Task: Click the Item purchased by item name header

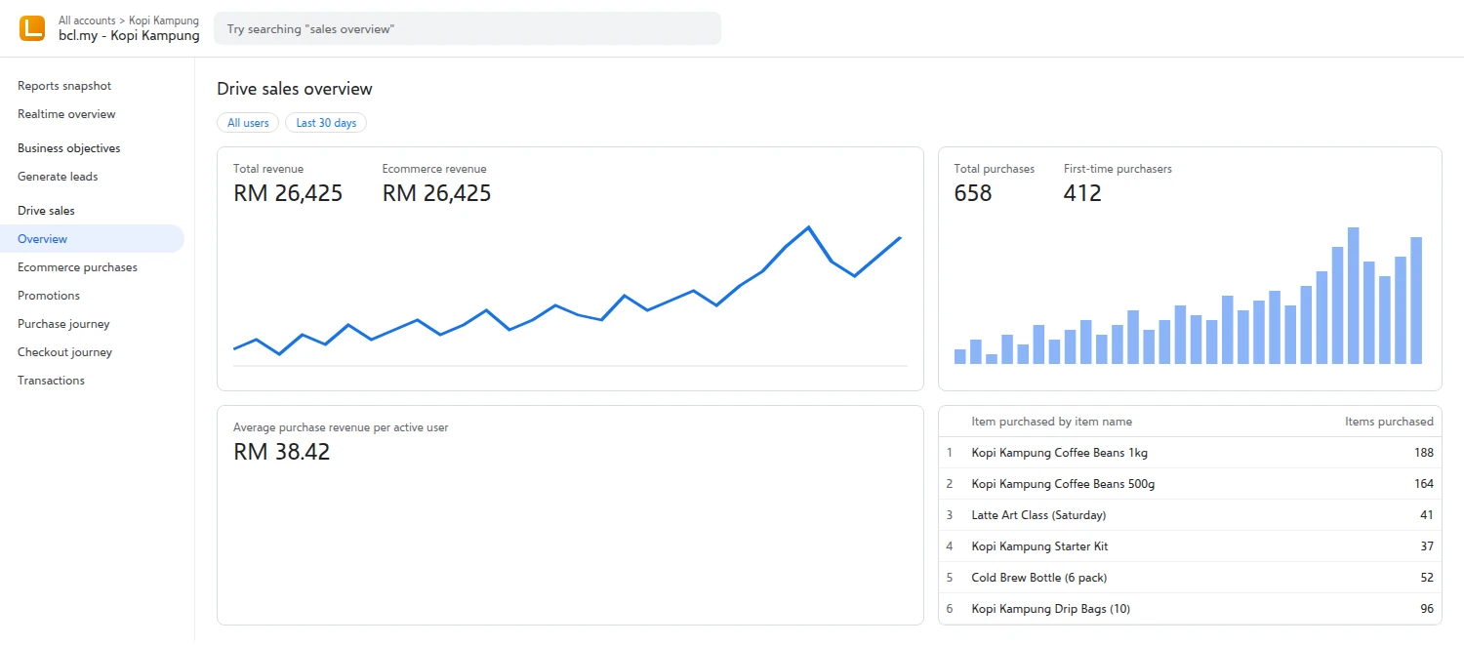Action: [x=1052, y=422]
